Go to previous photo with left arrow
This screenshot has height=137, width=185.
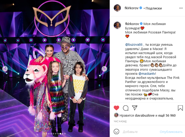pyautogui.click(x=5, y=69)
